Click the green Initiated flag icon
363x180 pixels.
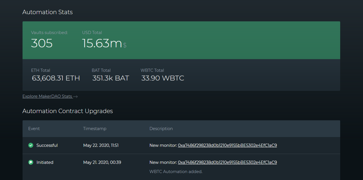(31, 162)
